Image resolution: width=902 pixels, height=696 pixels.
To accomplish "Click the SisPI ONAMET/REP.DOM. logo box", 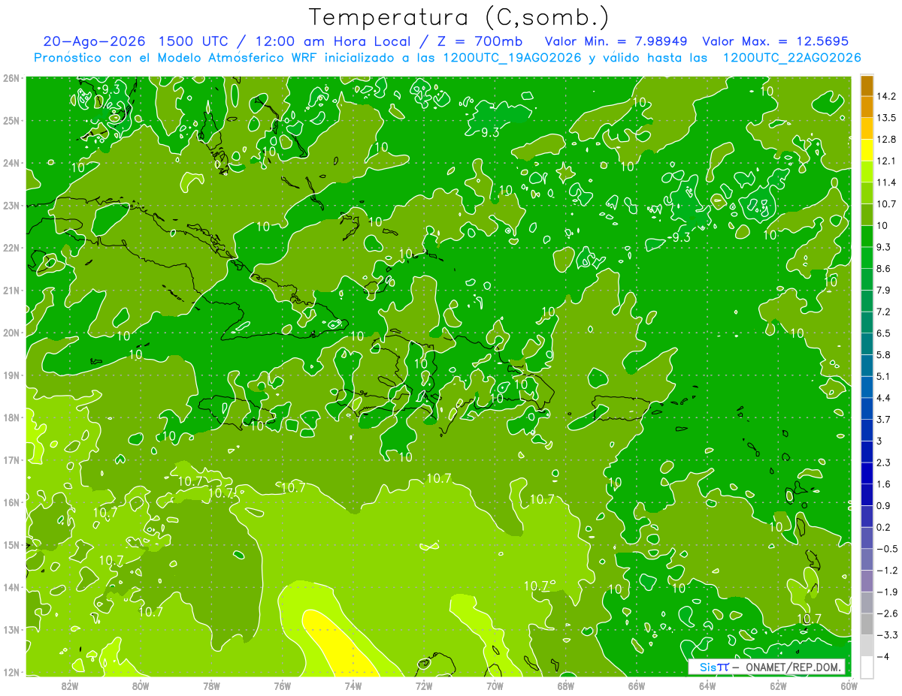I will click(x=767, y=667).
